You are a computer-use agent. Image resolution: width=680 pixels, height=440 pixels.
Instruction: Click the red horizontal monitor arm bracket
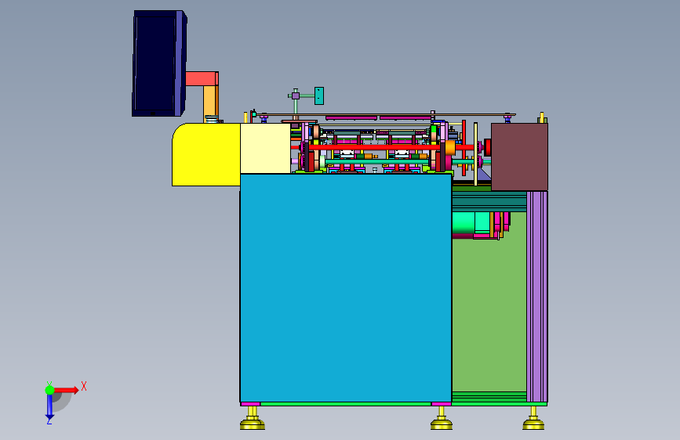(202, 79)
